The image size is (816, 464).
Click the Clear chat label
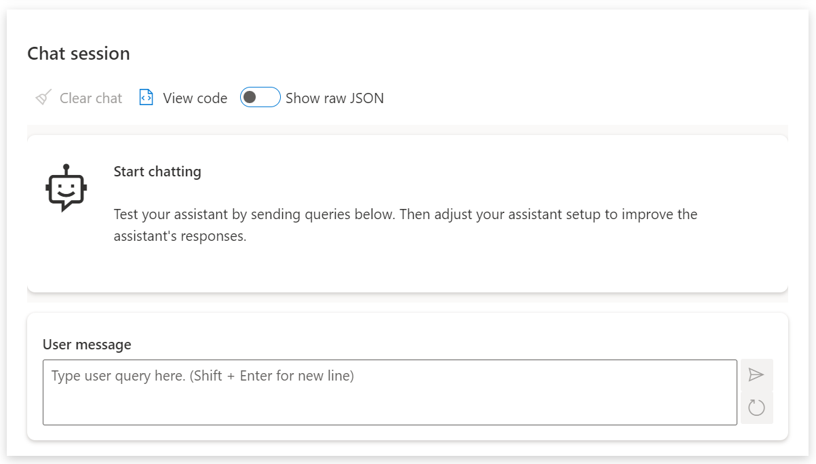(x=90, y=98)
